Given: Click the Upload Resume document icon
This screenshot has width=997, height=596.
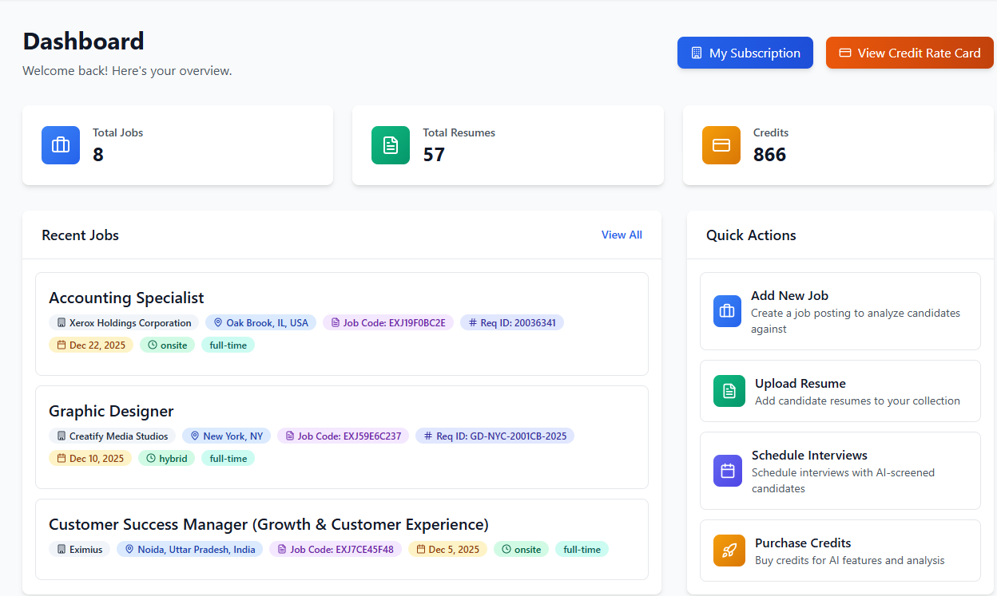Looking at the screenshot, I should click(729, 391).
